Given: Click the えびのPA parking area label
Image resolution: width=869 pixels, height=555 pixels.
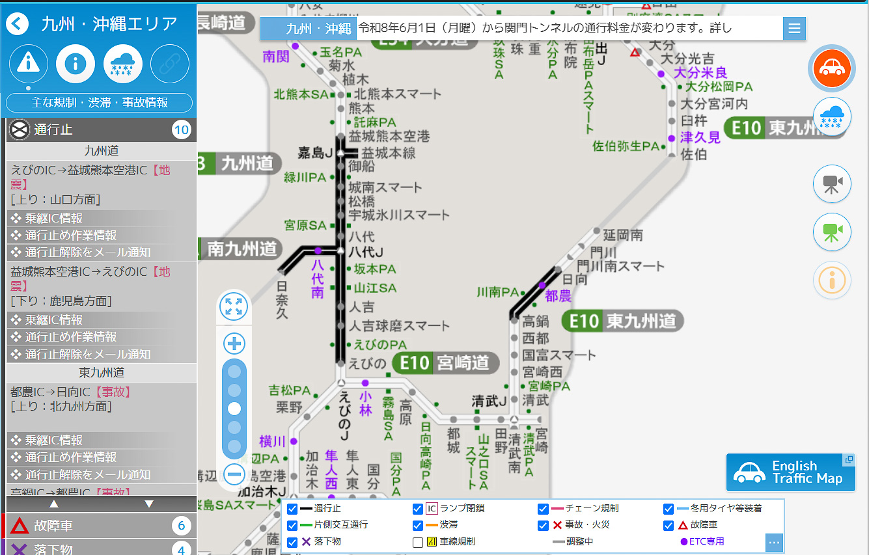Looking at the screenshot, I should [381, 345].
